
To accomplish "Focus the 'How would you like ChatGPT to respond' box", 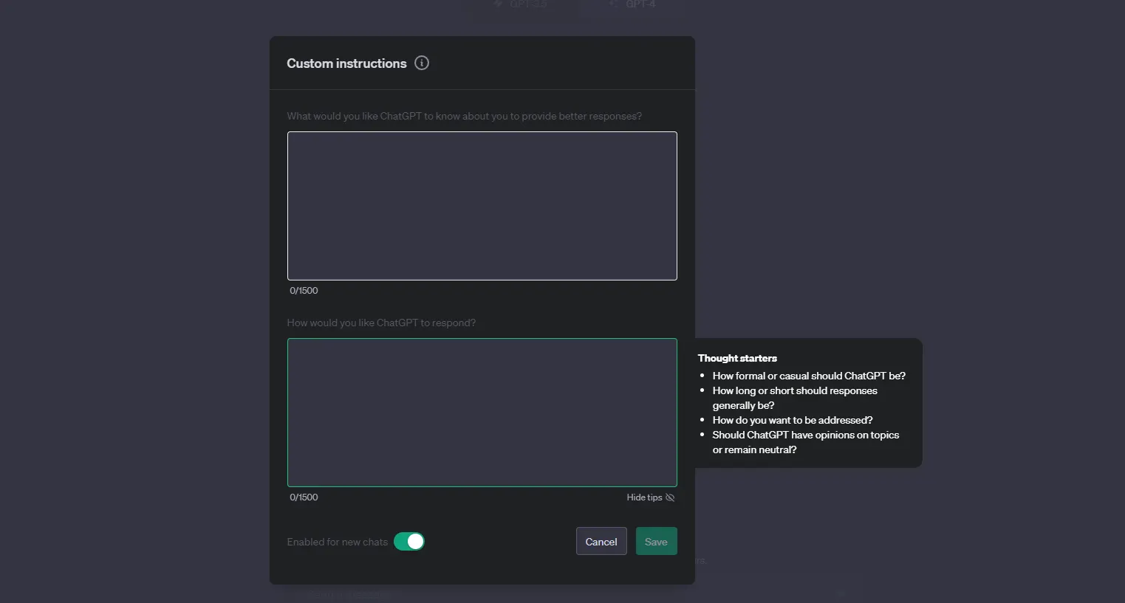I will [x=482, y=413].
